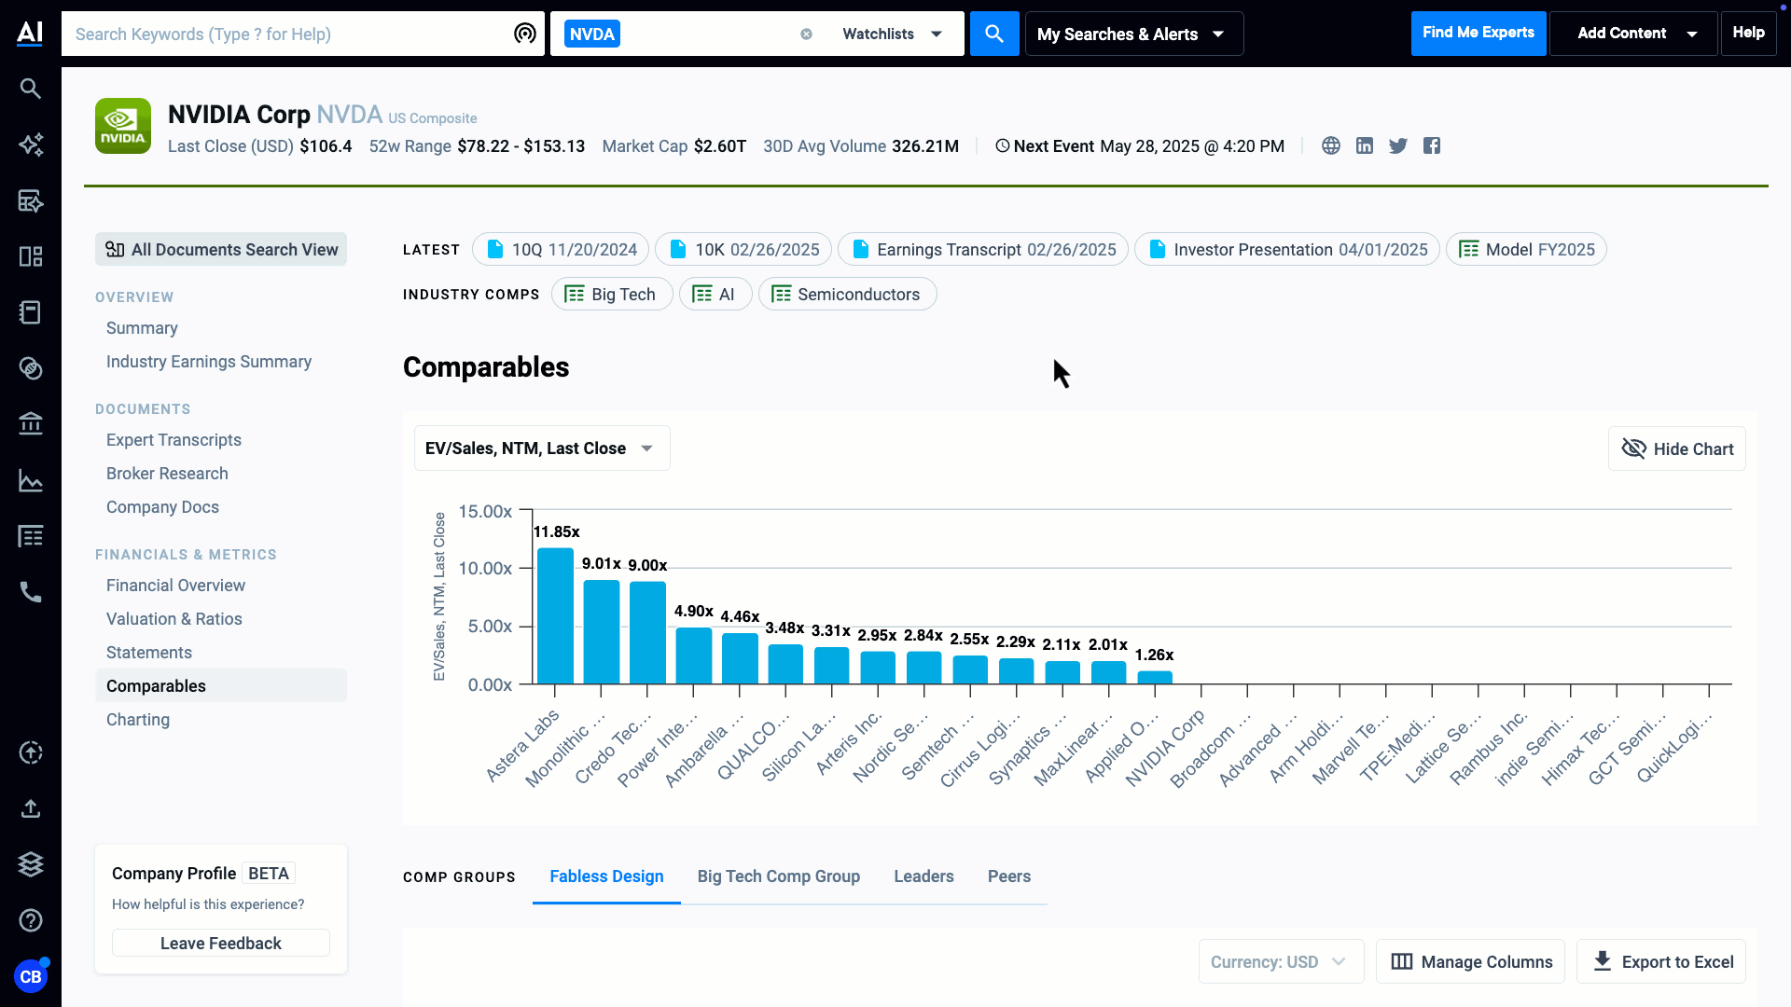Screen dimensions: 1791x1007
Task: Open Financial Overview page
Action: [175, 586]
